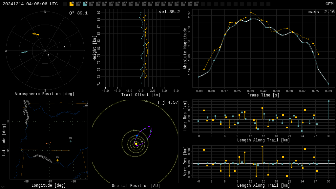Image resolution: width=336 pixels, height=189 pixels.
Task: Click the orange meteor ground track on map
Action: coord(48,143)
